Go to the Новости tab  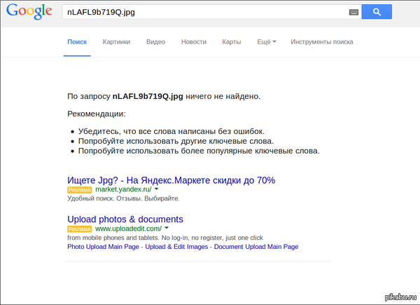click(194, 42)
